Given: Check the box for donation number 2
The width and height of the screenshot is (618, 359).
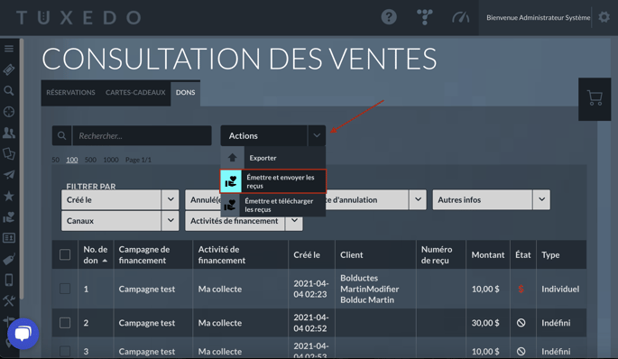Looking at the screenshot, I should pos(65,323).
